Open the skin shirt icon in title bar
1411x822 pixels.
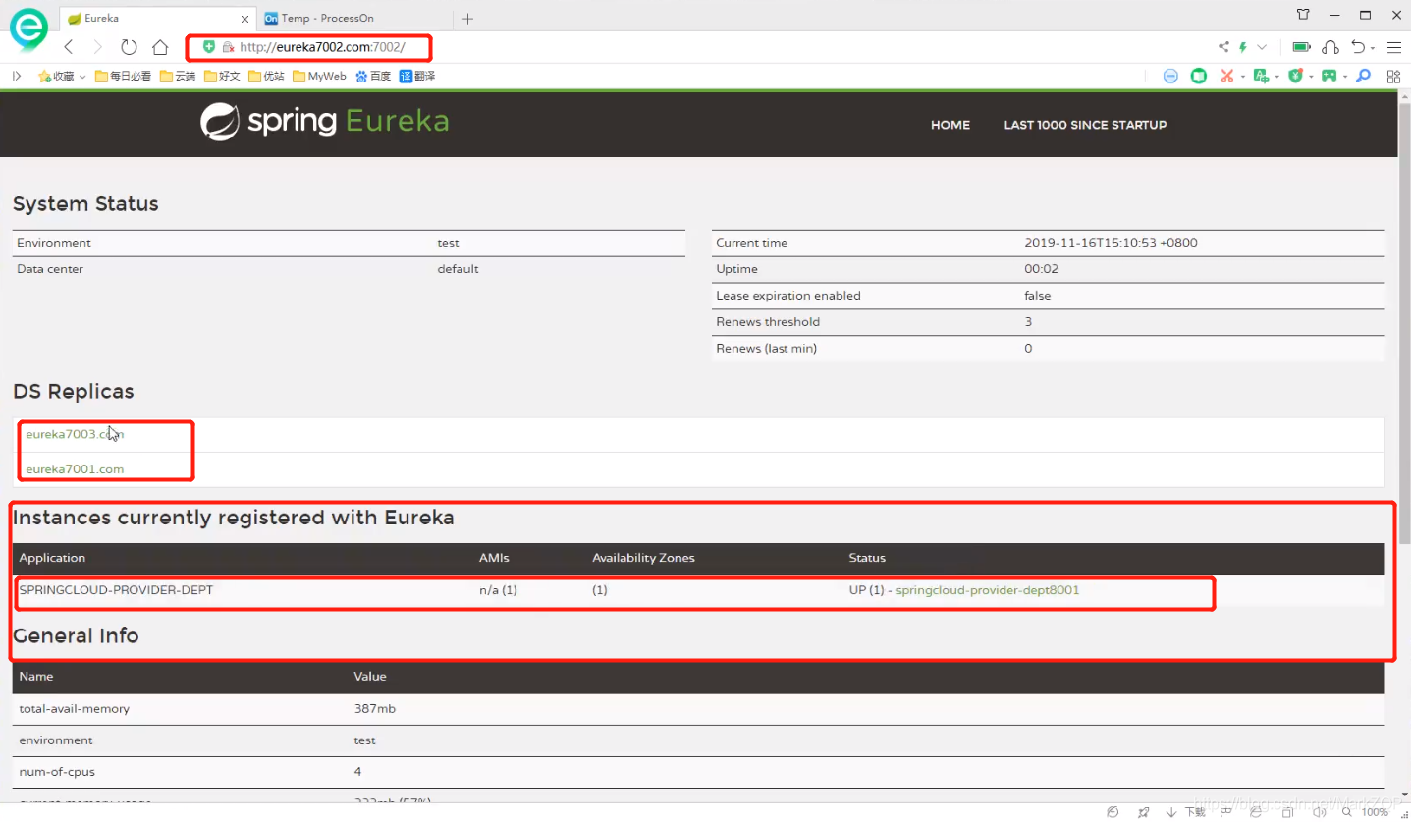(1303, 15)
